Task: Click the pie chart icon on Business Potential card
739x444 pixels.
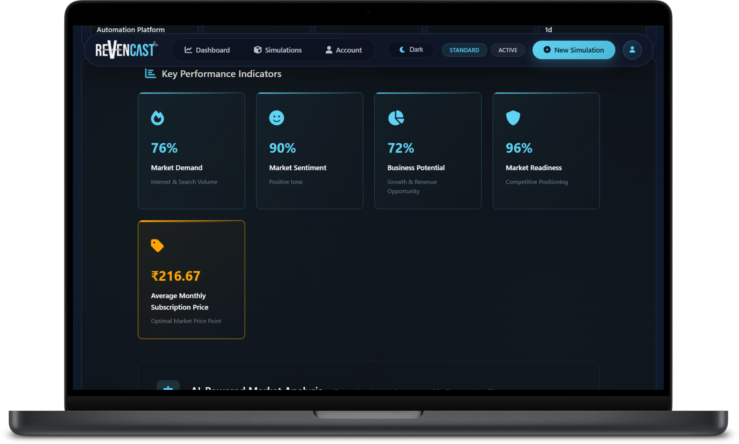Action: pyautogui.click(x=396, y=118)
